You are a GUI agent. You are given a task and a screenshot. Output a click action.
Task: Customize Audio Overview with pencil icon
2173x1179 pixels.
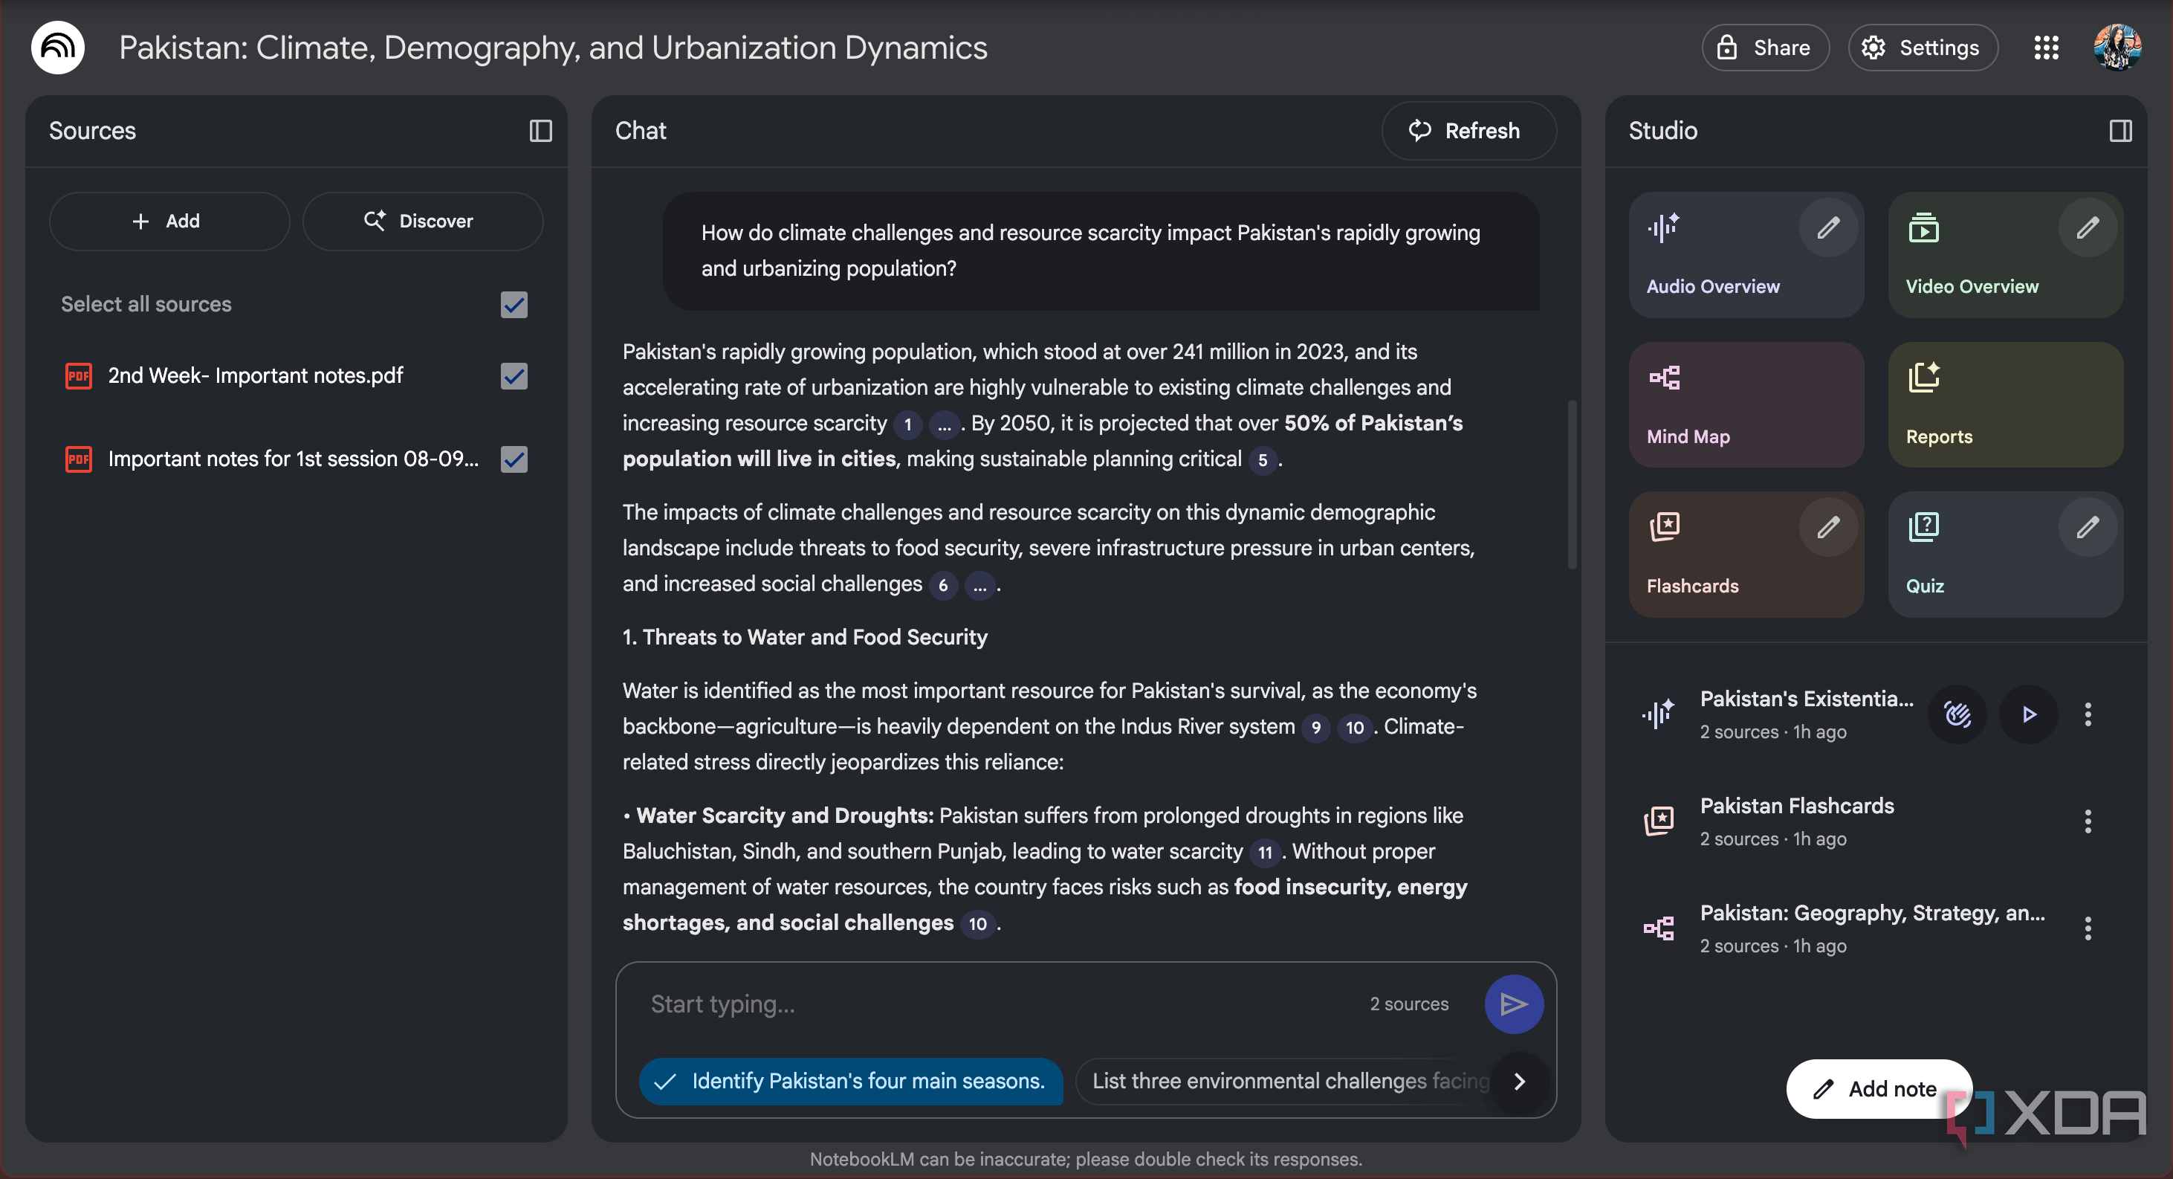click(1828, 227)
